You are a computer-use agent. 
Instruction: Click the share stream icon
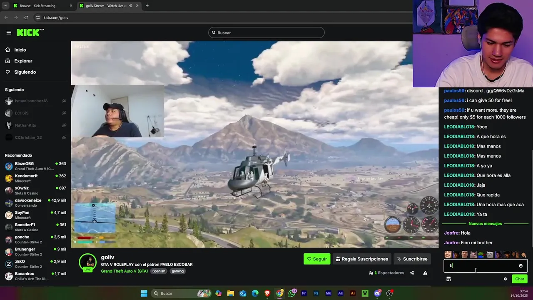412,273
